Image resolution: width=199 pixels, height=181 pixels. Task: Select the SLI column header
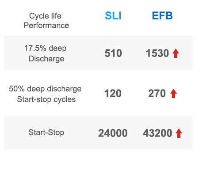[x=113, y=15]
